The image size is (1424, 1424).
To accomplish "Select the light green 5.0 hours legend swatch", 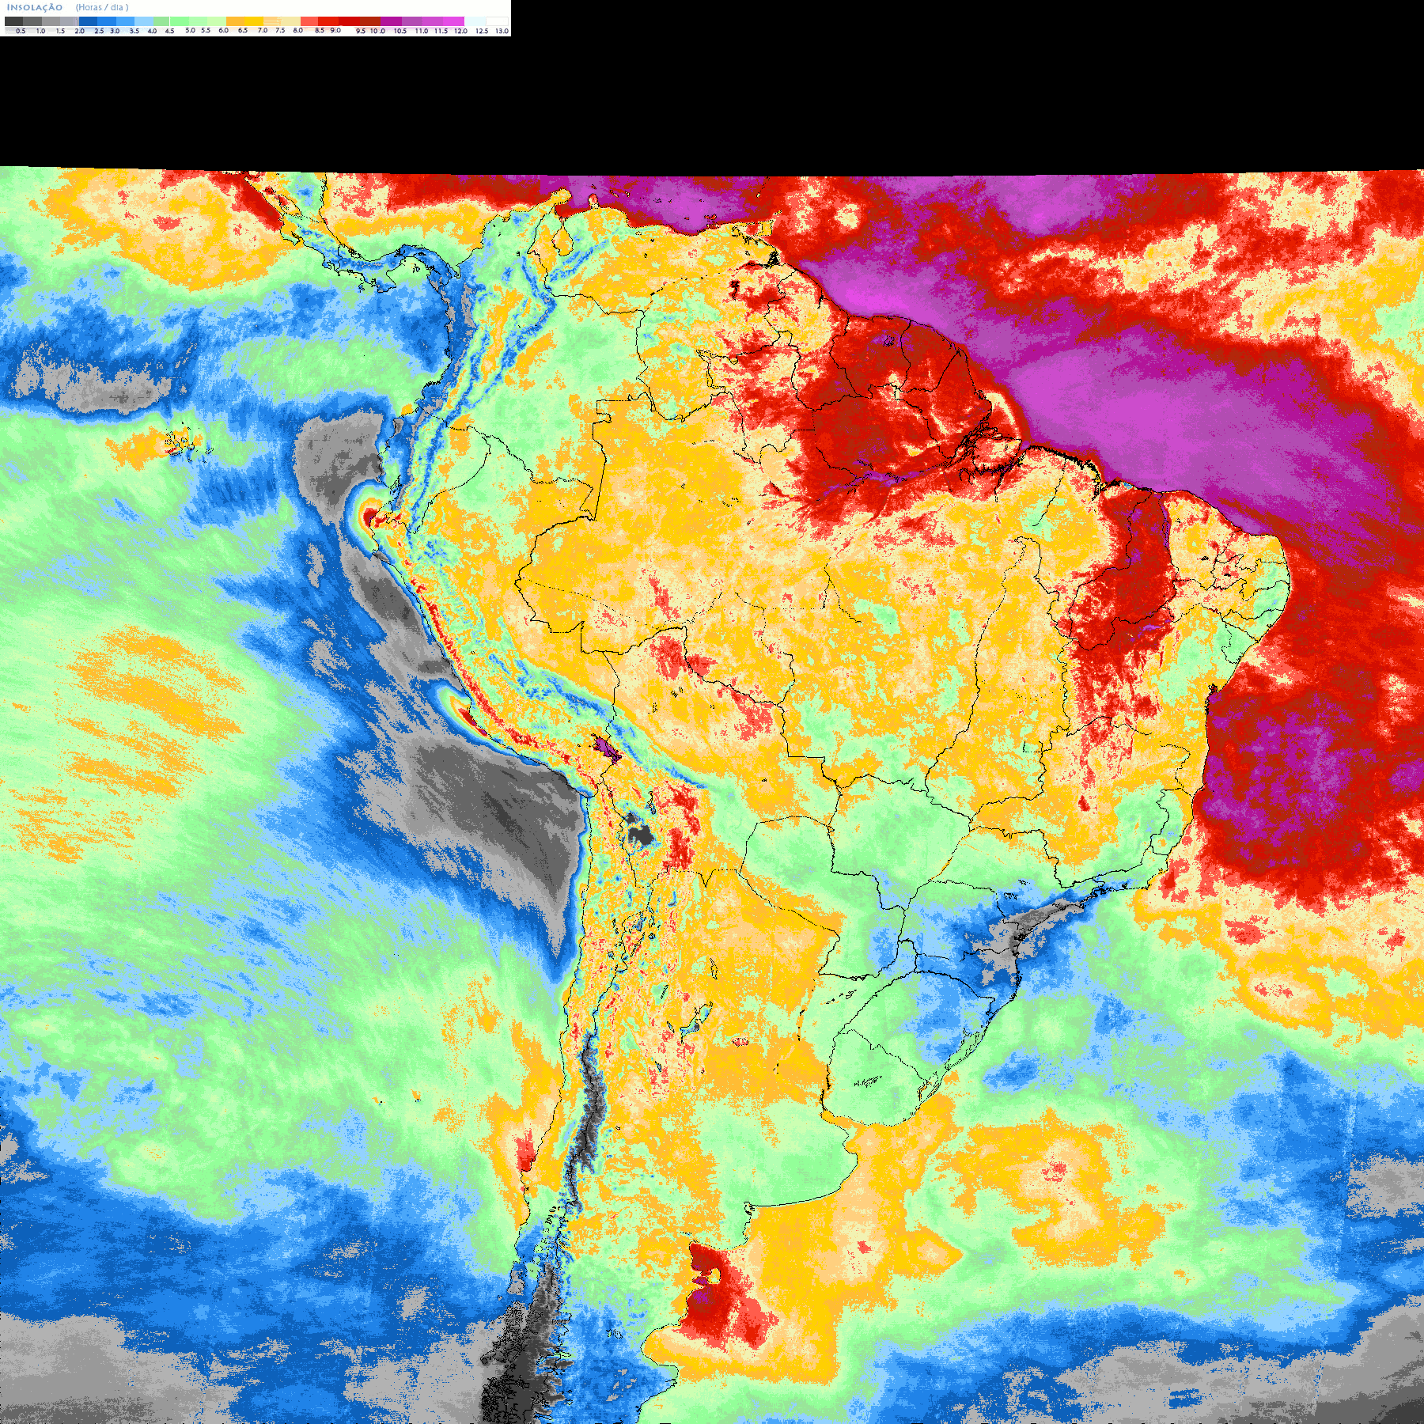I will pyautogui.click(x=180, y=21).
